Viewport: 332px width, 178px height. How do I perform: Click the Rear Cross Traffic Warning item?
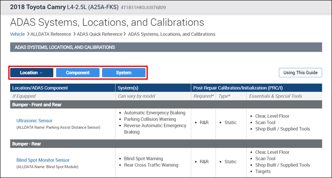tap(151, 165)
